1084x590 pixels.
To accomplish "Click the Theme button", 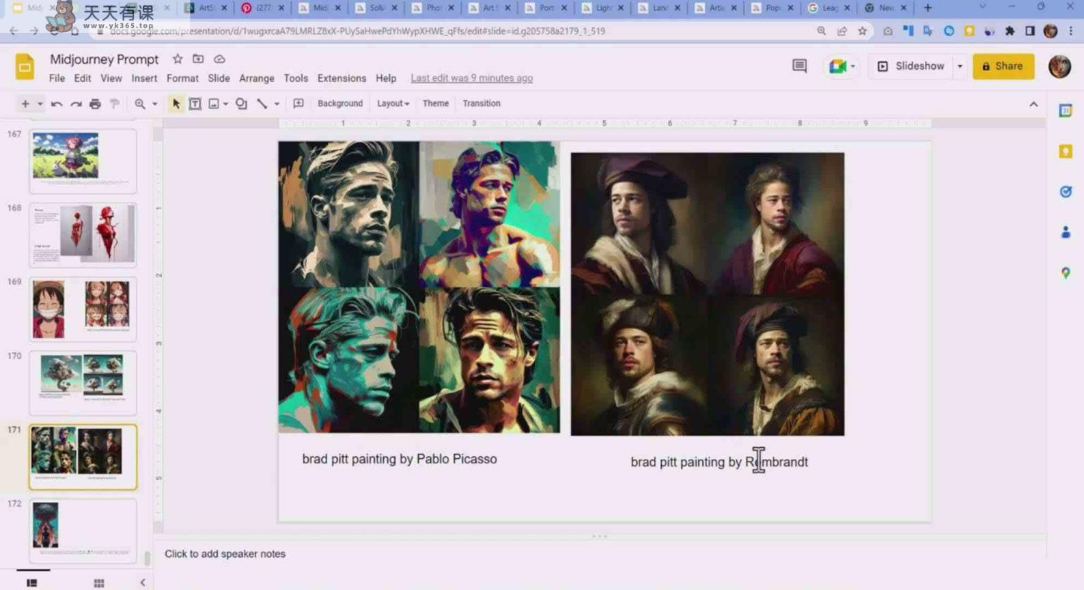I will click(x=435, y=104).
